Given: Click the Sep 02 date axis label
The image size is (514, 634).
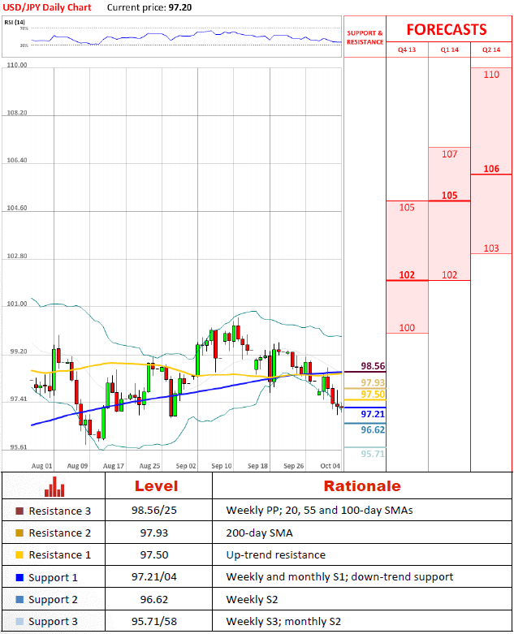Looking at the screenshot, I should pos(186,466).
